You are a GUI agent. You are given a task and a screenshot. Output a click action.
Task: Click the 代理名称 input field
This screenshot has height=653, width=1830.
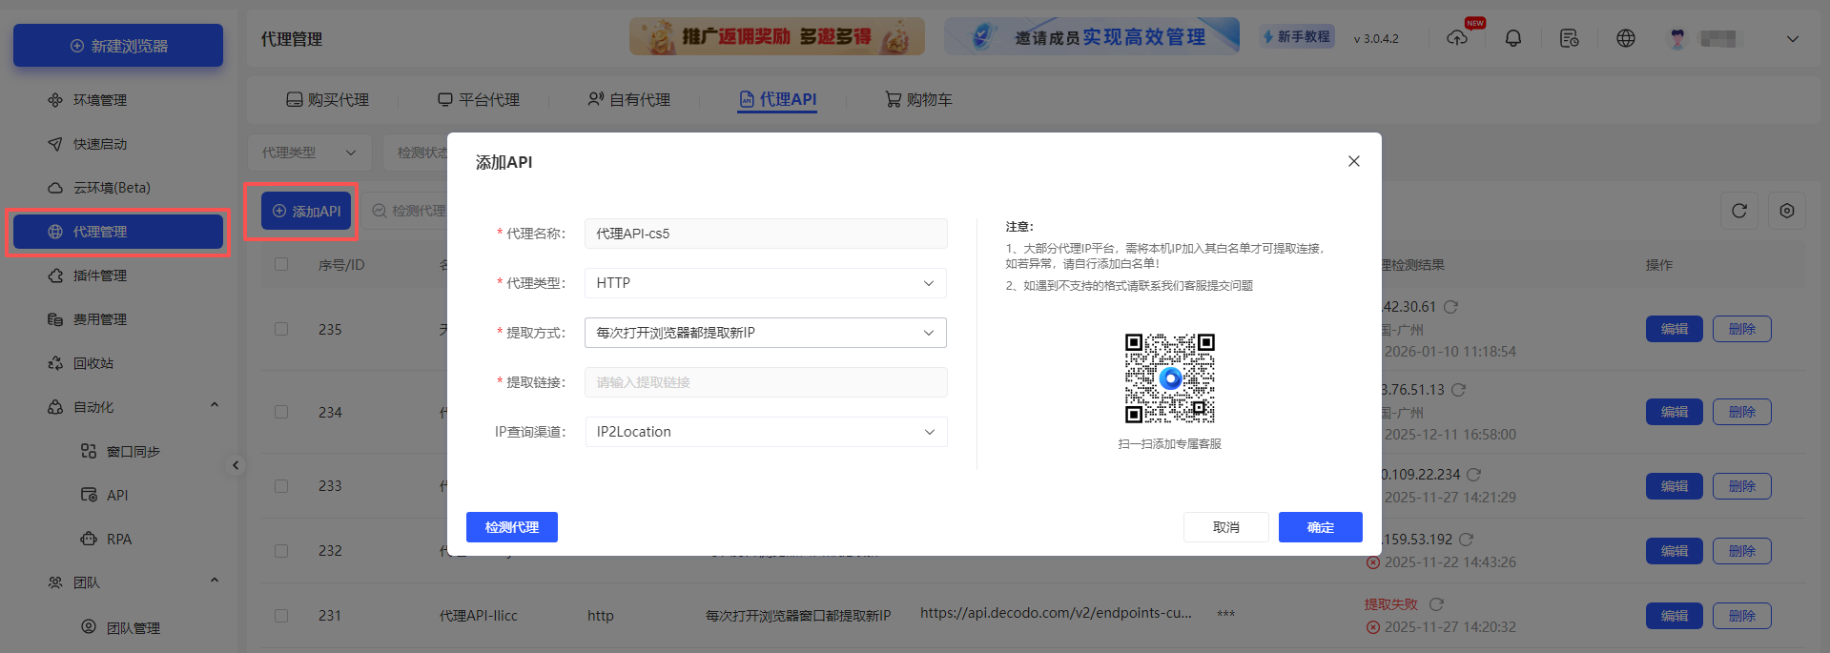point(766,234)
